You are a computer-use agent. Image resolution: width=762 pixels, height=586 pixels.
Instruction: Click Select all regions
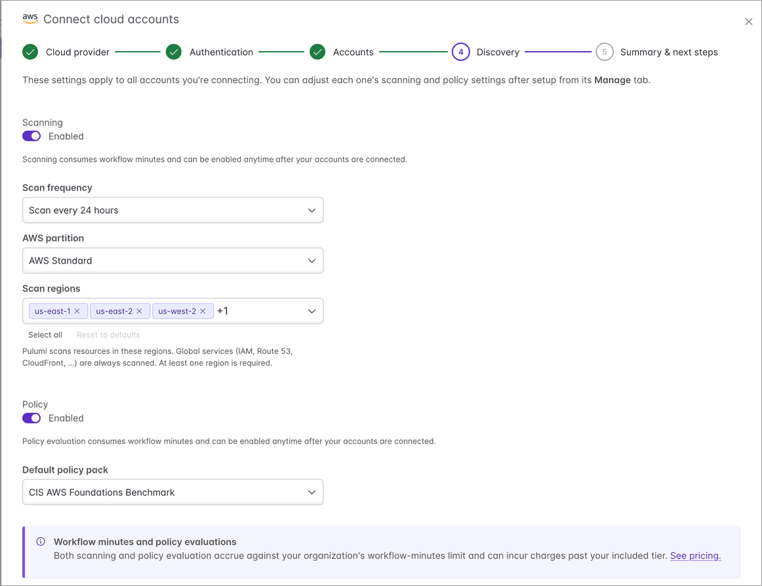(45, 335)
